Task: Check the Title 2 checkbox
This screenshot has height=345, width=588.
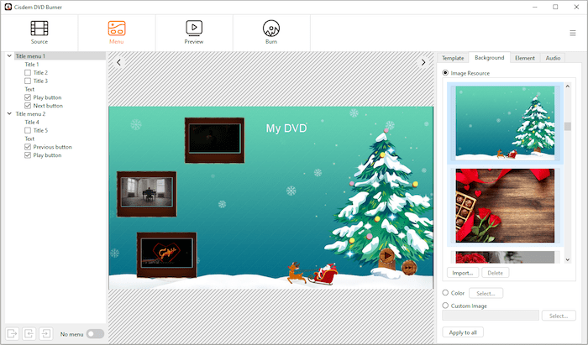Action: pos(28,73)
